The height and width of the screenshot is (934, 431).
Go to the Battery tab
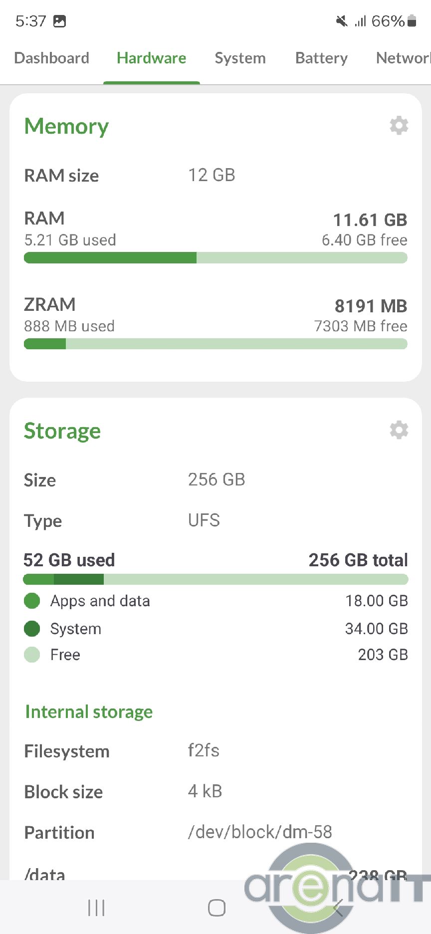321,58
